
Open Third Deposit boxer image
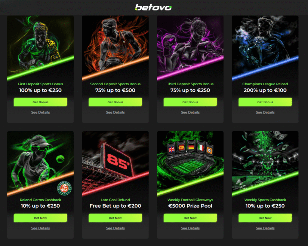(190, 48)
